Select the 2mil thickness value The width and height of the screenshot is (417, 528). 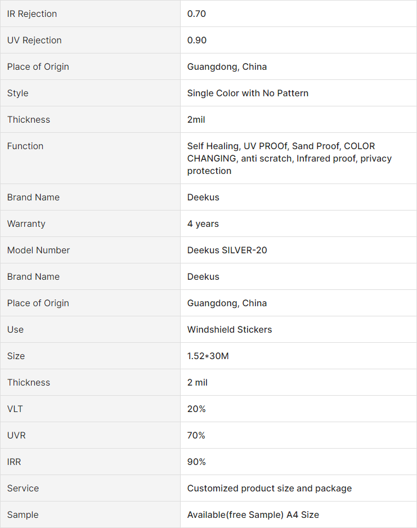196,120
